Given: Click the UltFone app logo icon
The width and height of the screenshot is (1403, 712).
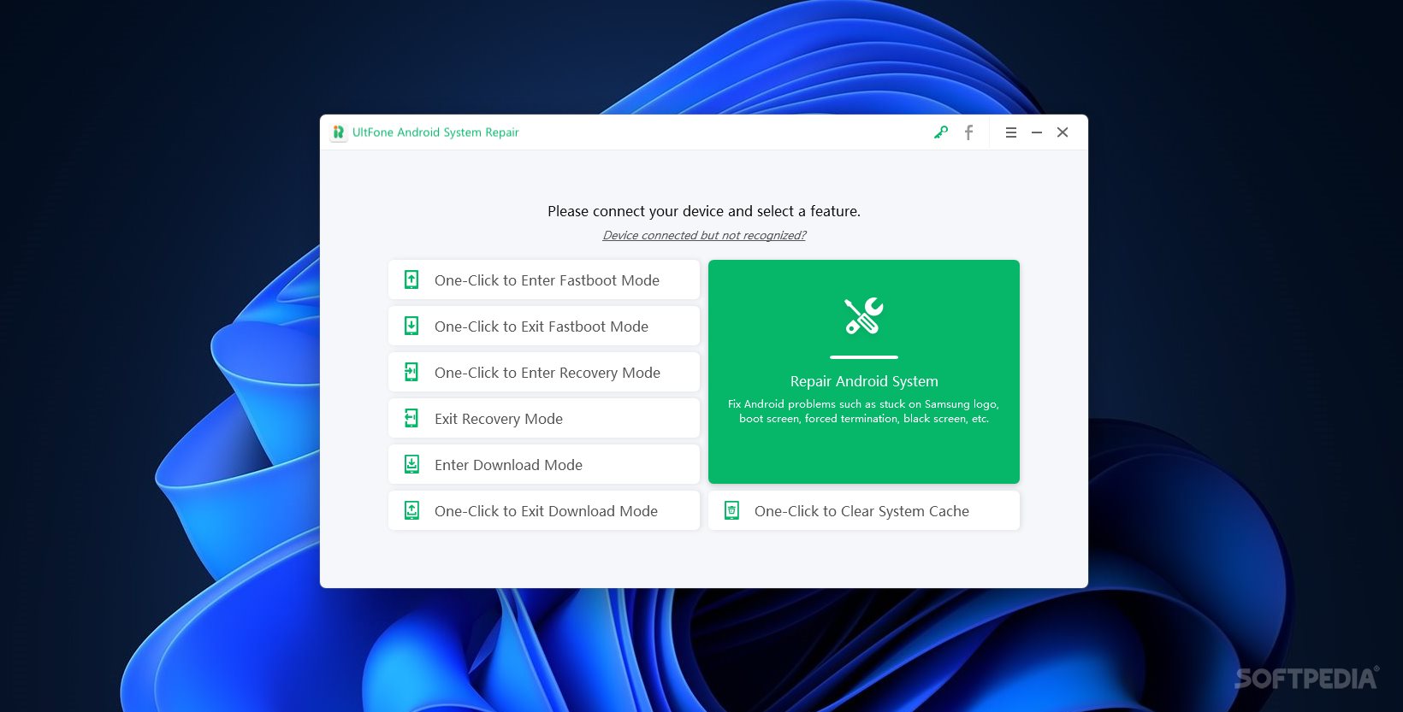Looking at the screenshot, I should [x=339, y=132].
